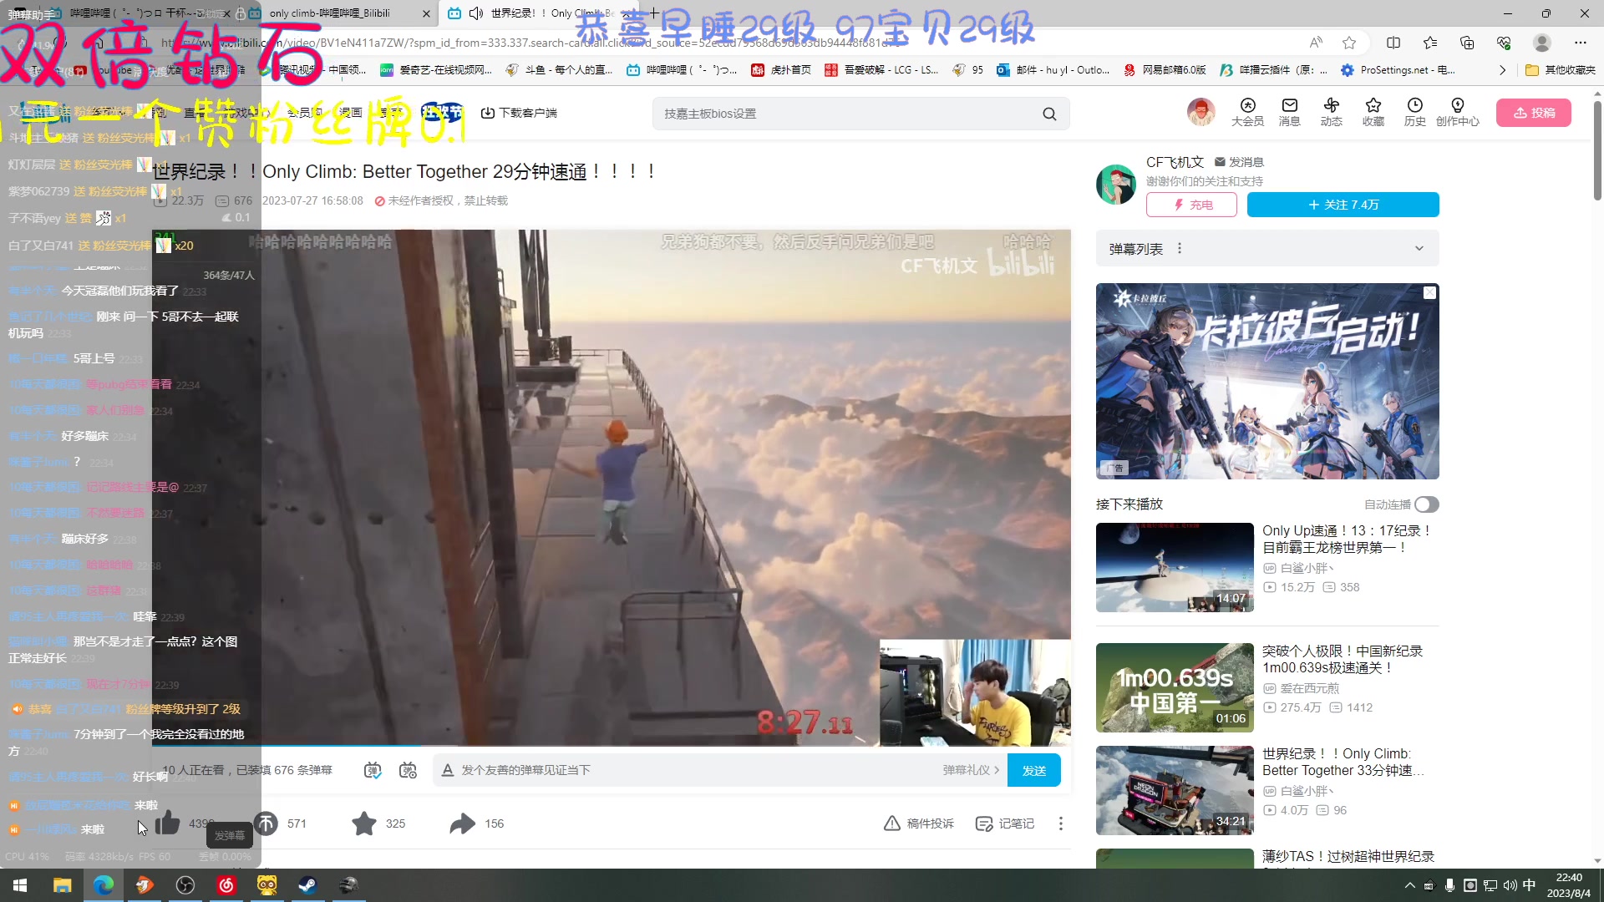Expand bookmarks bar overflow chevron
1604x902 pixels.
tap(1502, 70)
